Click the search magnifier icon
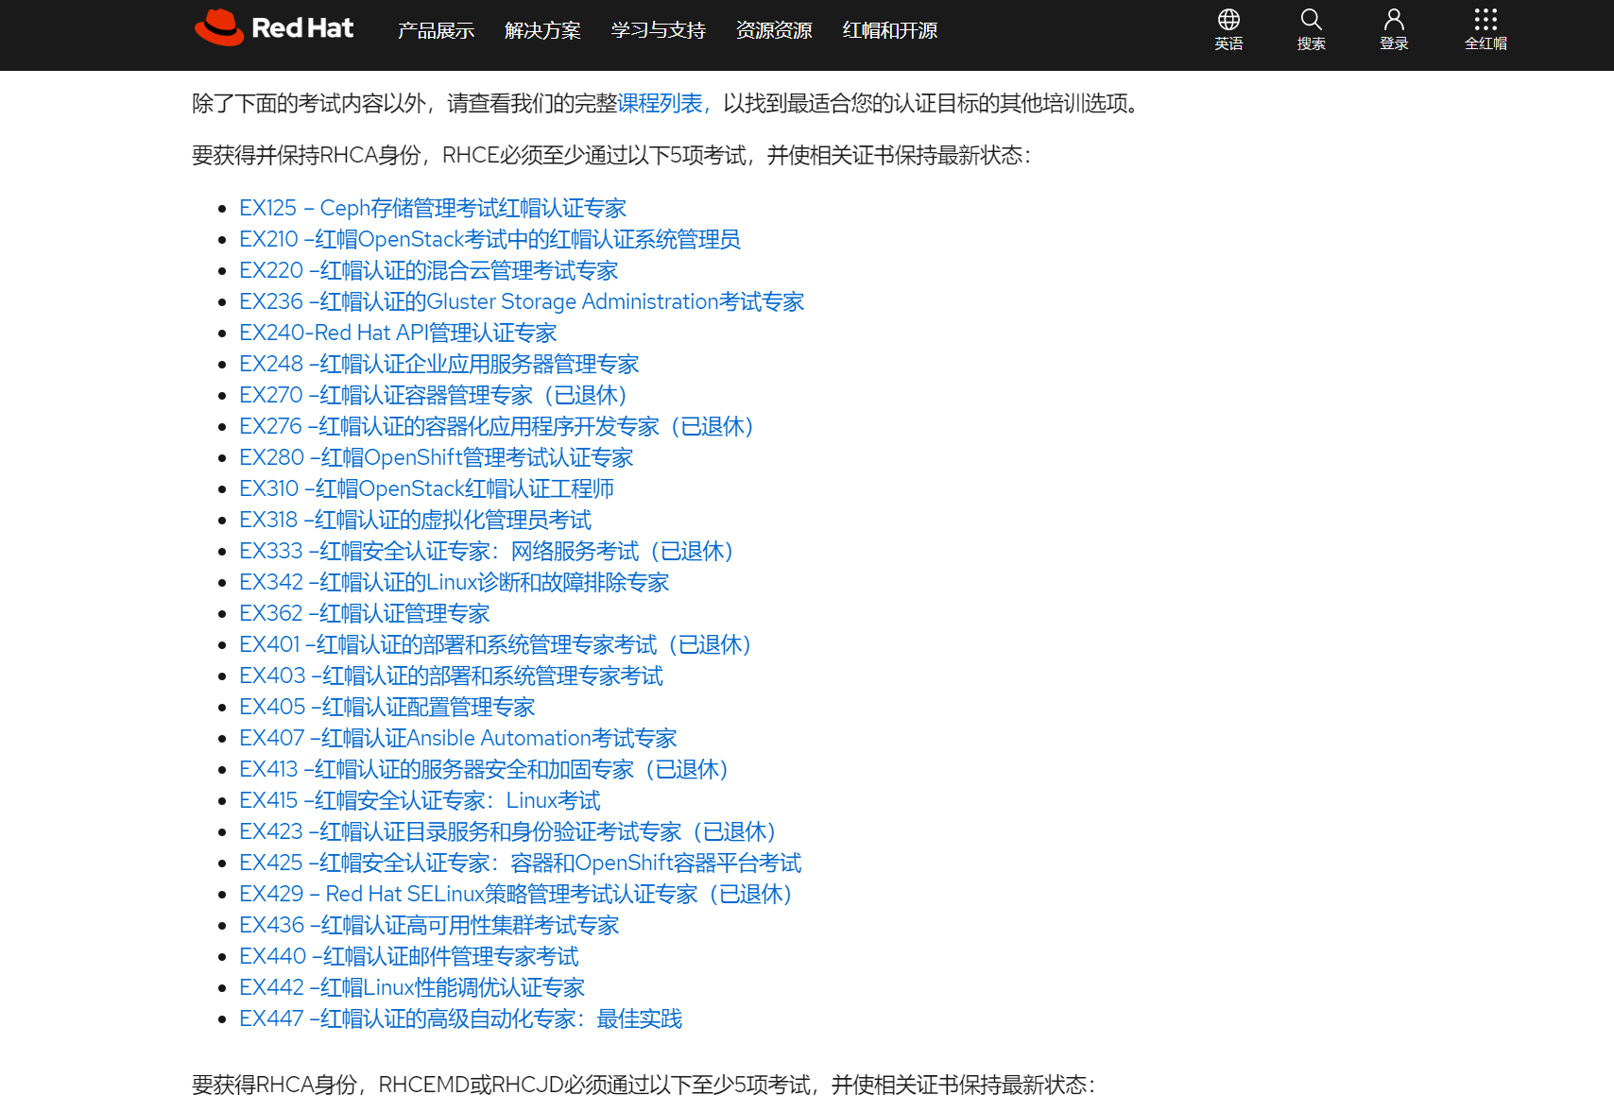1614x1112 pixels. [1311, 18]
